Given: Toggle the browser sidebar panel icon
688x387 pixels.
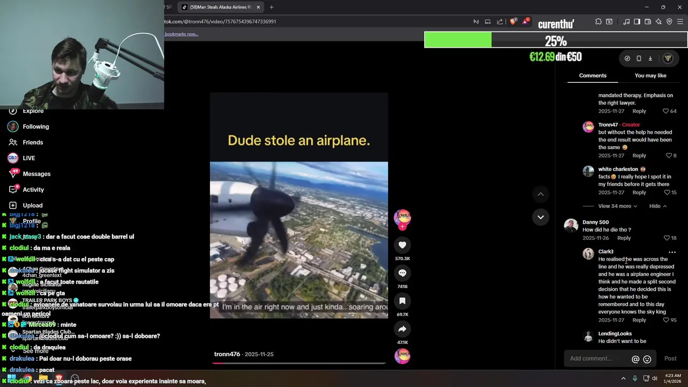Looking at the screenshot, I should point(637,21).
